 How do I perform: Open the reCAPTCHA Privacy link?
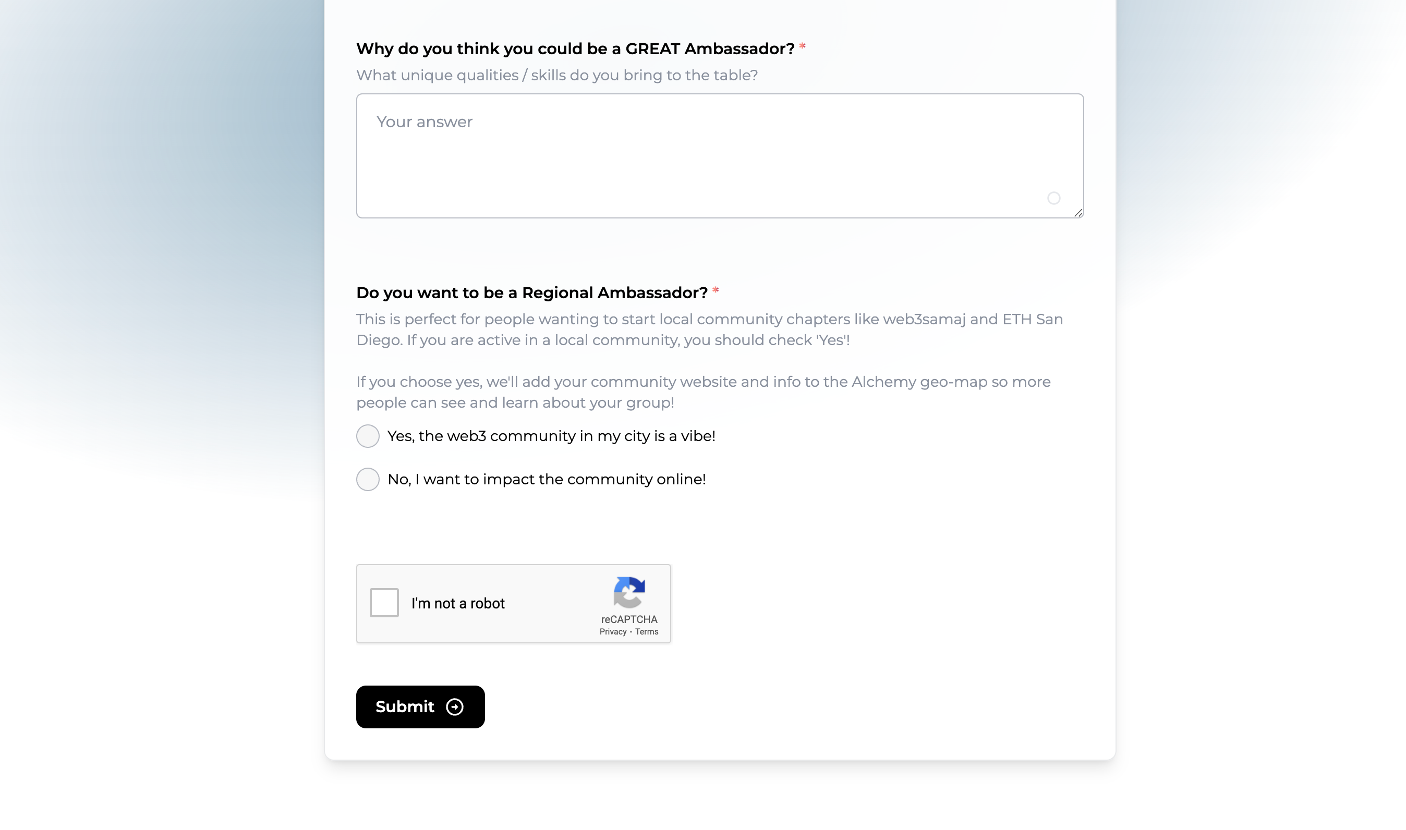(x=613, y=632)
